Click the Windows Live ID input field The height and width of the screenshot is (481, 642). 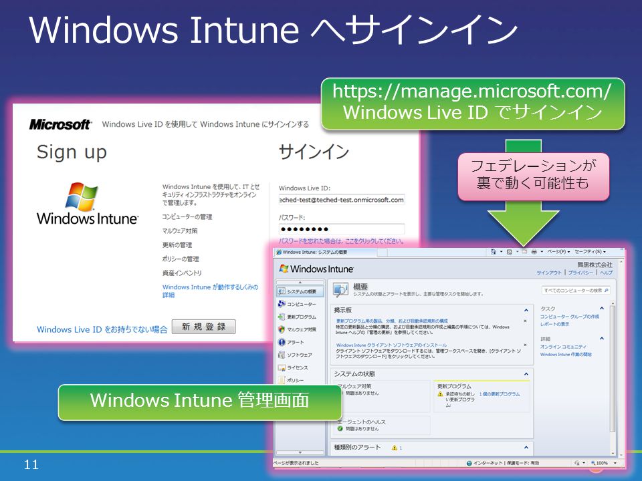[342, 200]
